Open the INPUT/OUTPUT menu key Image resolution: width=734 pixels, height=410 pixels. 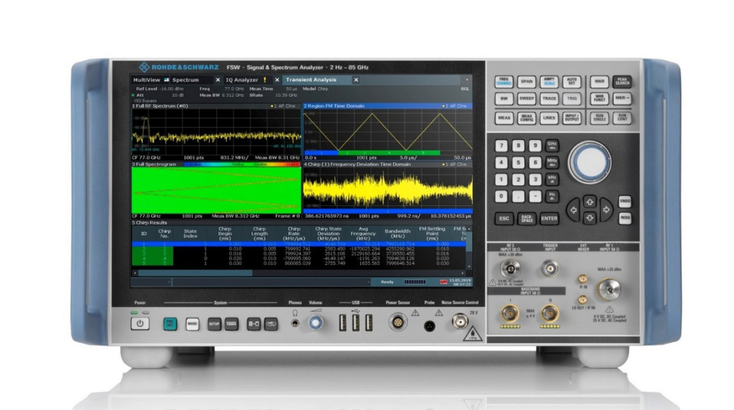571,118
